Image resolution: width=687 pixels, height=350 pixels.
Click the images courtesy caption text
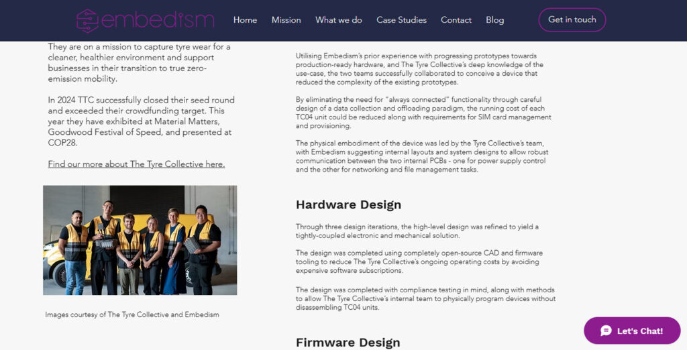pyautogui.click(x=132, y=314)
